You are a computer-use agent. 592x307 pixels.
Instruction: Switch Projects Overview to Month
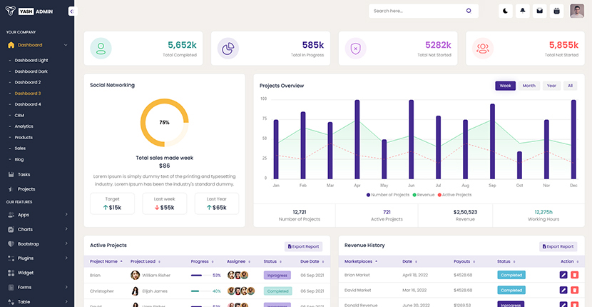tap(529, 86)
